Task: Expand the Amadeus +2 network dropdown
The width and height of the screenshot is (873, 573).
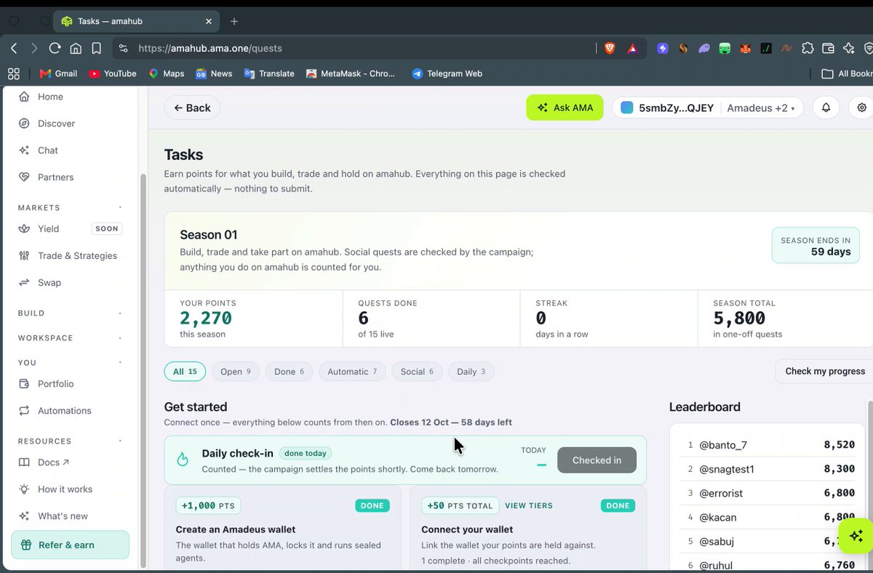Action: pyautogui.click(x=761, y=108)
